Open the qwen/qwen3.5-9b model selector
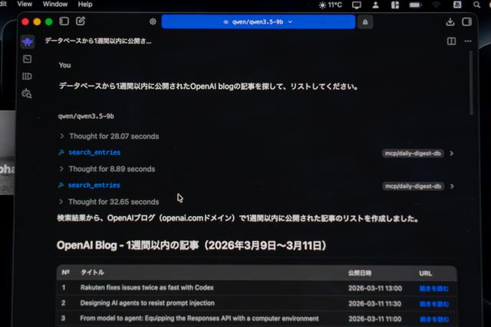Viewport: 491px width, 327px height. (x=258, y=22)
